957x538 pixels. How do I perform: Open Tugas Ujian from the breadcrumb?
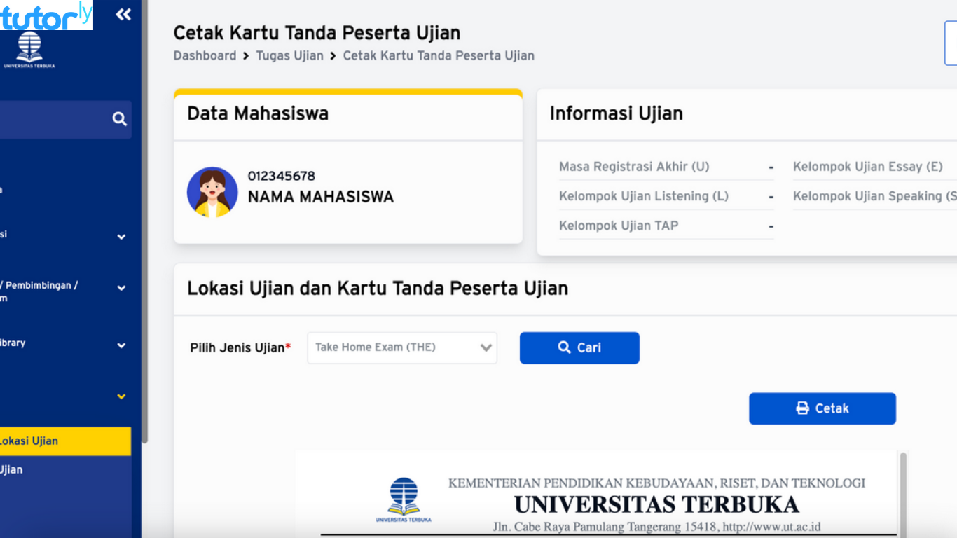289,55
